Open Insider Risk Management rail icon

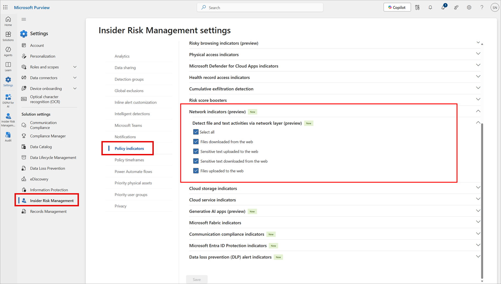[8, 120]
